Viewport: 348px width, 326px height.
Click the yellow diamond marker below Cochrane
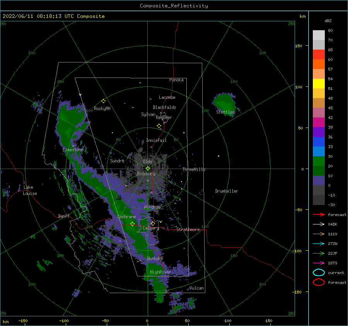[133, 224]
